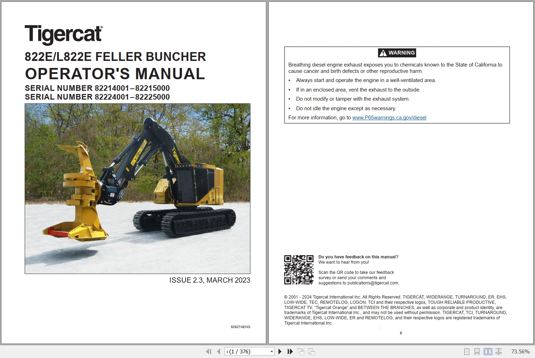The height and width of the screenshot is (358, 535).
Task: Go to the previous page arrow icon
Action: pyautogui.click(x=219, y=351)
